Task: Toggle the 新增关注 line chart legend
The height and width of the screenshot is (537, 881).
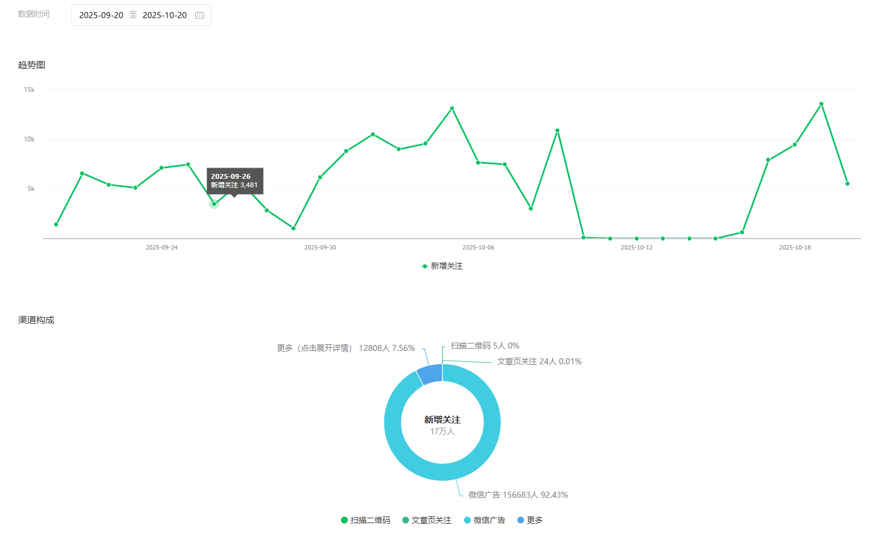Action: pos(442,266)
